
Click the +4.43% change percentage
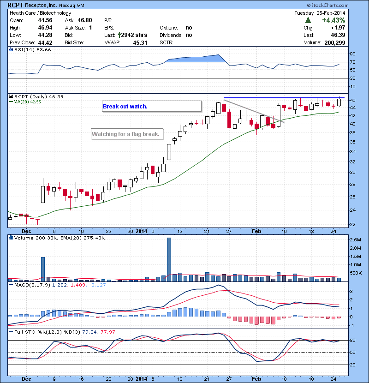pyautogui.click(x=333, y=20)
